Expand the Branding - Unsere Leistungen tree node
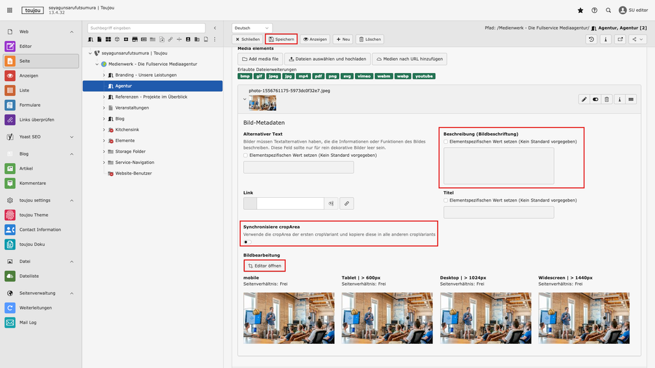The height and width of the screenshot is (368, 655). pyautogui.click(x=104, y=75)
